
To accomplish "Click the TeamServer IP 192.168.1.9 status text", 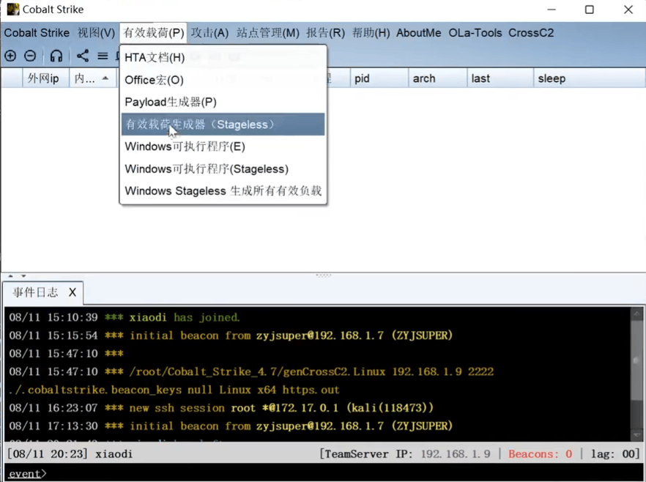I will click(406, 454).
